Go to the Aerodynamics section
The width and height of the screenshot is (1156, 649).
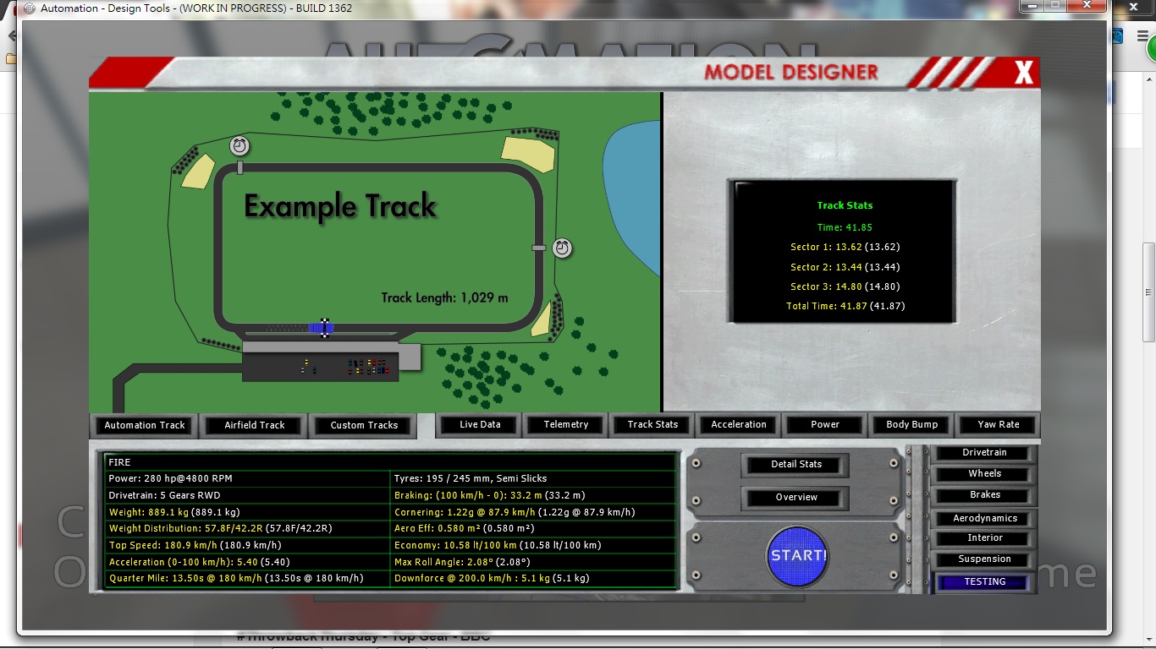pyautogui.click(x=984, y=519)
